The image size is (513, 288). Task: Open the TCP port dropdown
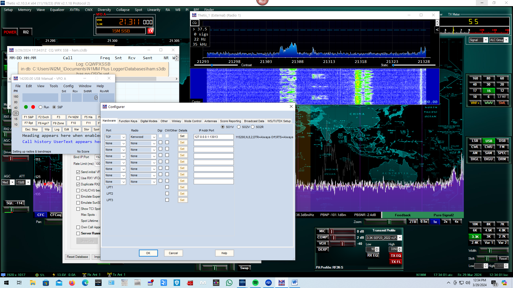(123, 137)
